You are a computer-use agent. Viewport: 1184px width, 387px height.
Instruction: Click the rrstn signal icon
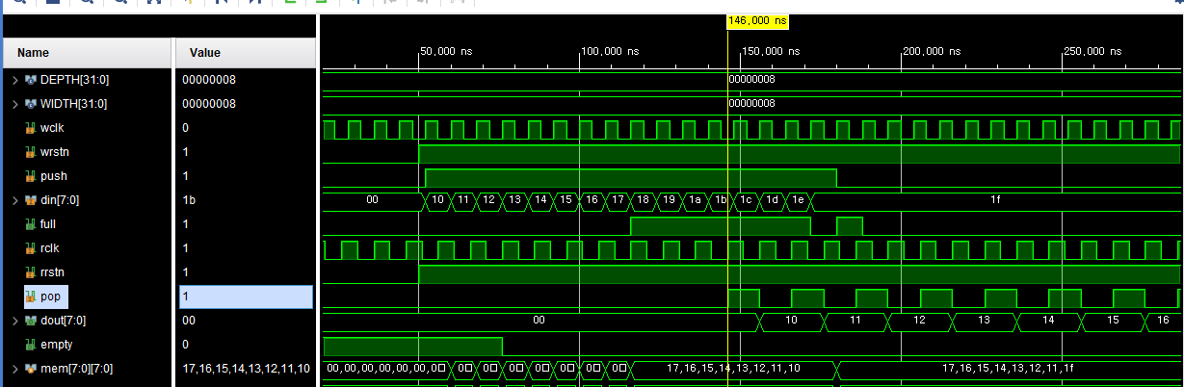[31, 272]
